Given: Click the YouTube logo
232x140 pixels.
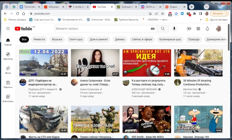Looking at the screenshot, I should (23, 29).
